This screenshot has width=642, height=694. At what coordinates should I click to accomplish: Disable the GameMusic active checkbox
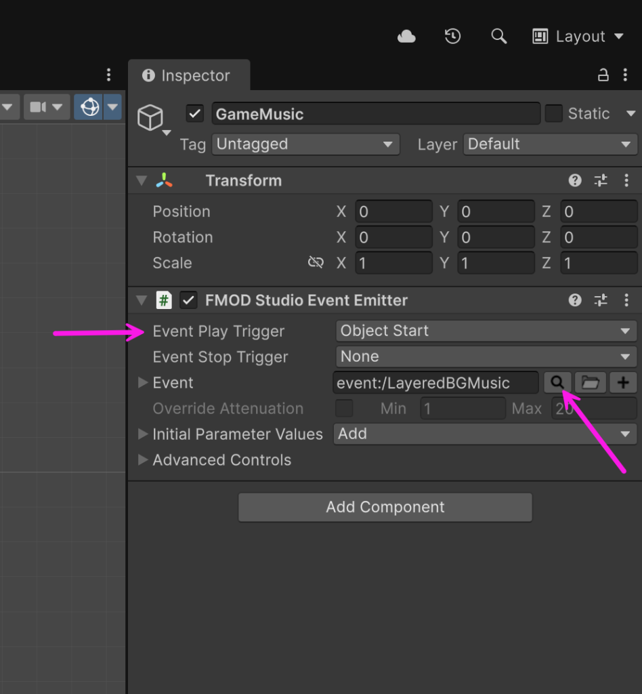(x=195, y=114)
